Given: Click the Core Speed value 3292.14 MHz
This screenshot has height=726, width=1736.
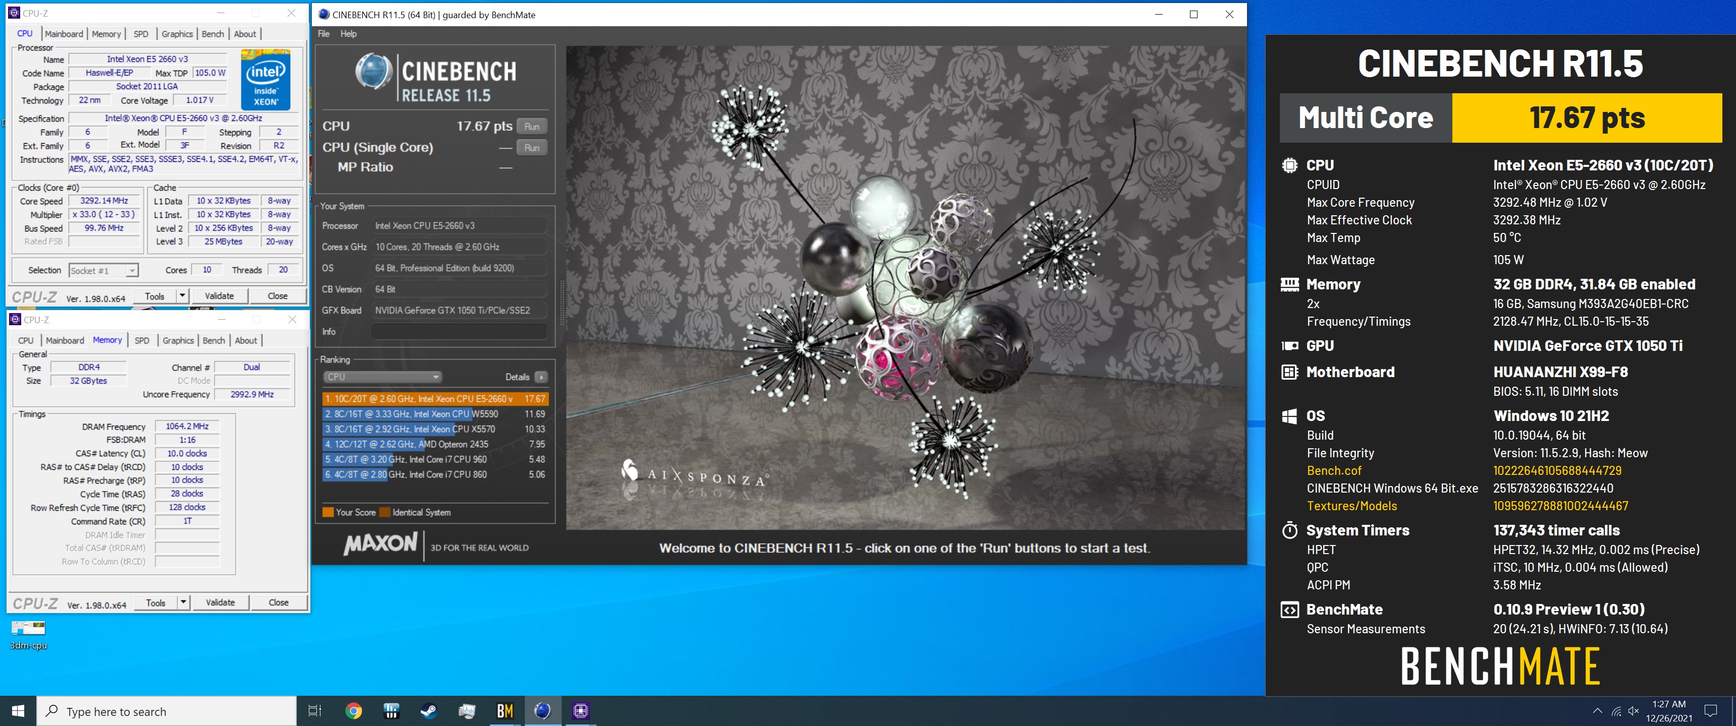Looking at the screenshot, I should click(104, 201).
